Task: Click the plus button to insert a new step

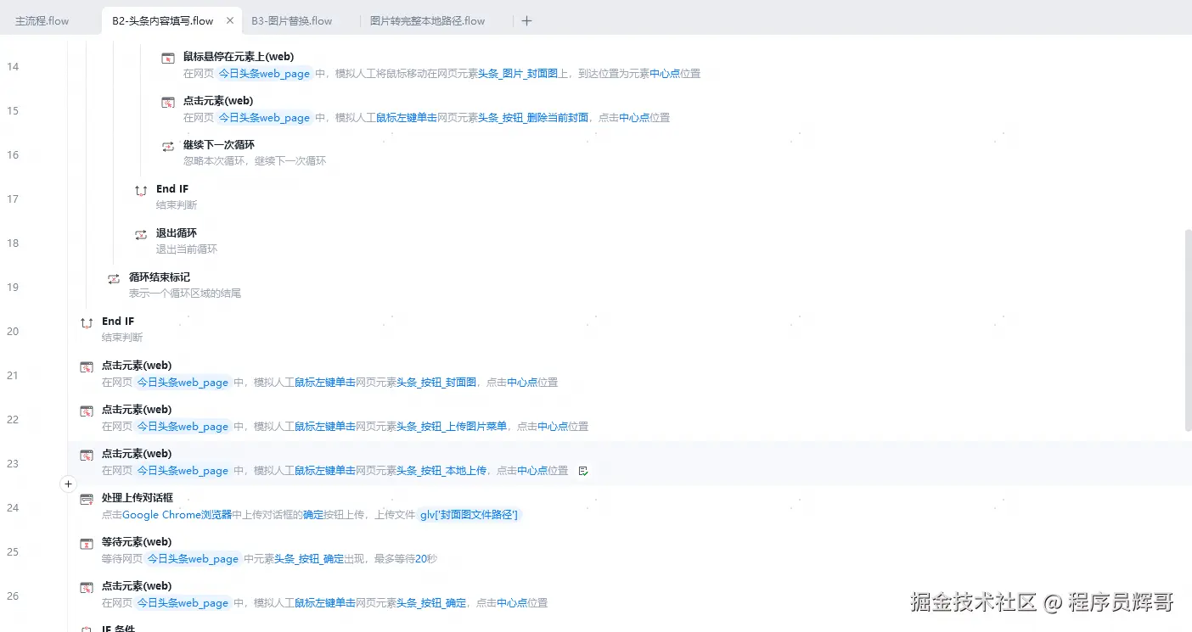Action: click(68, 484)
